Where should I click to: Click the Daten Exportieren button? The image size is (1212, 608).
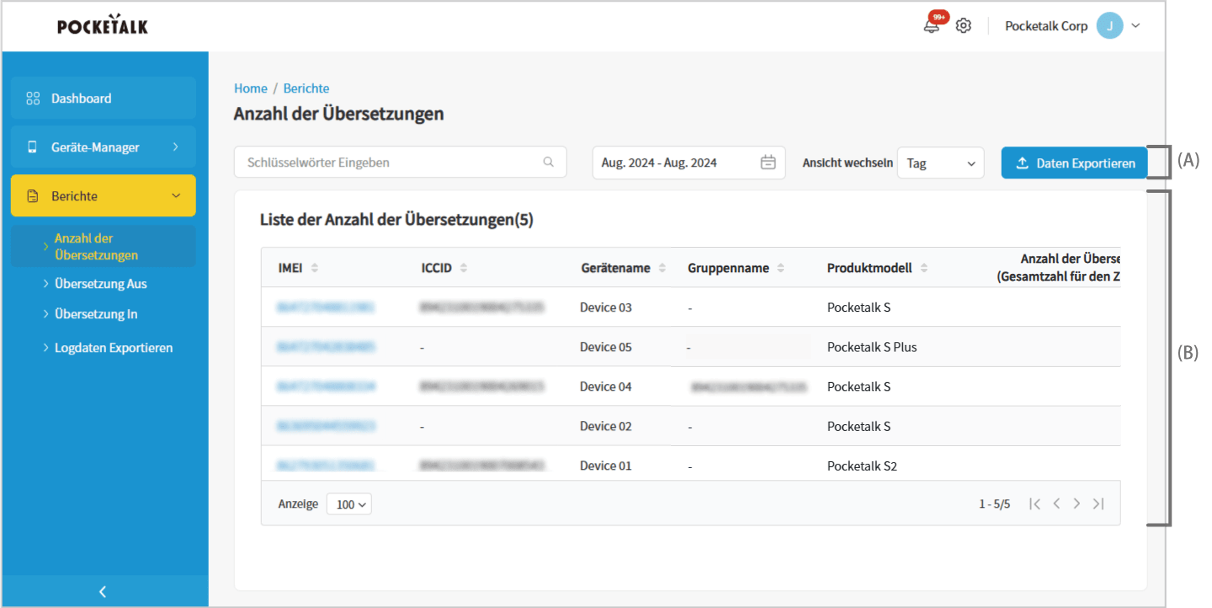1074,163
